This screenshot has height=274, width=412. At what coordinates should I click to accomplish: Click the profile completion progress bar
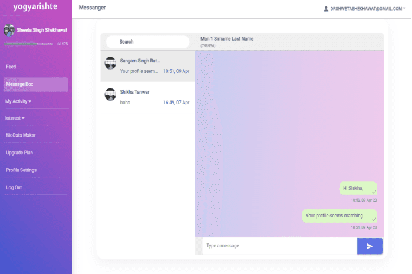[28, 44]
